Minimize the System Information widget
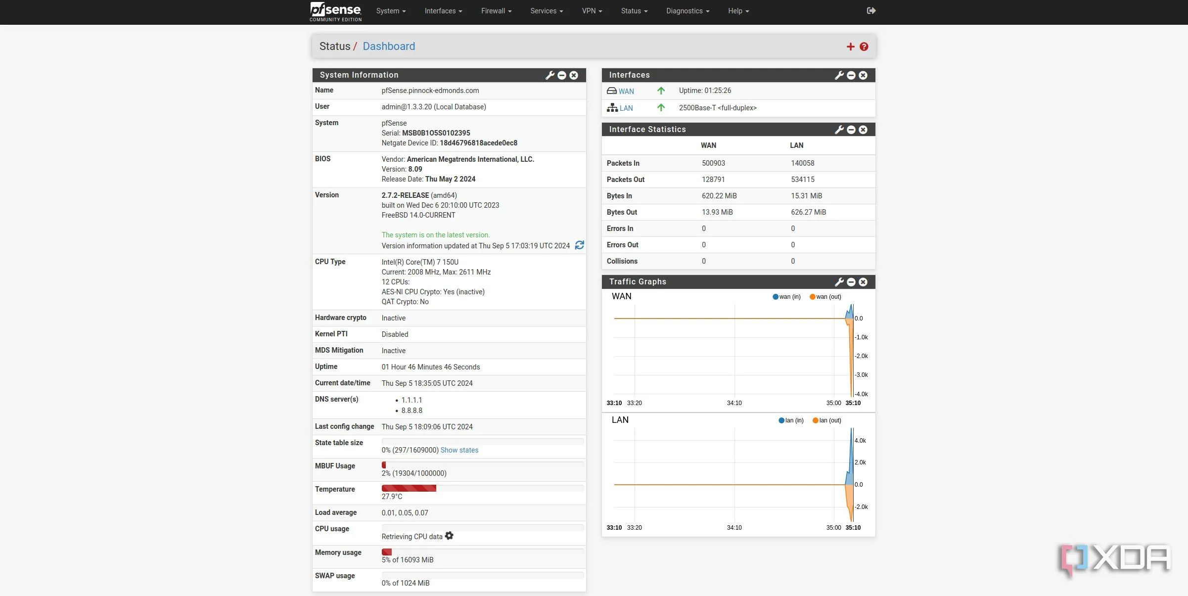The height and width of the screenshot is (596, 1188). 561,75
